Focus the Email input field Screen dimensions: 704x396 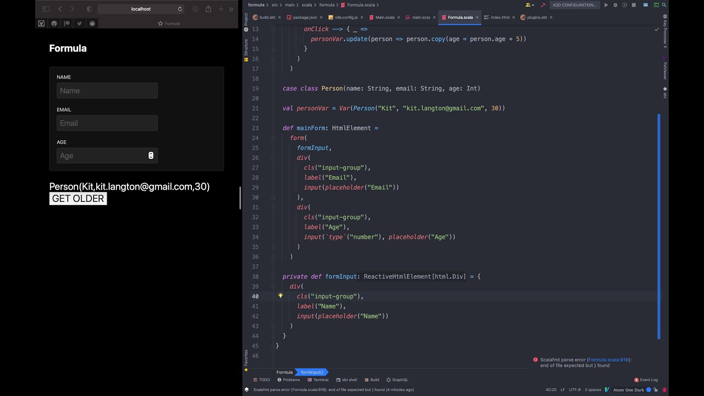pyautogui.click(x=107, y=123)
